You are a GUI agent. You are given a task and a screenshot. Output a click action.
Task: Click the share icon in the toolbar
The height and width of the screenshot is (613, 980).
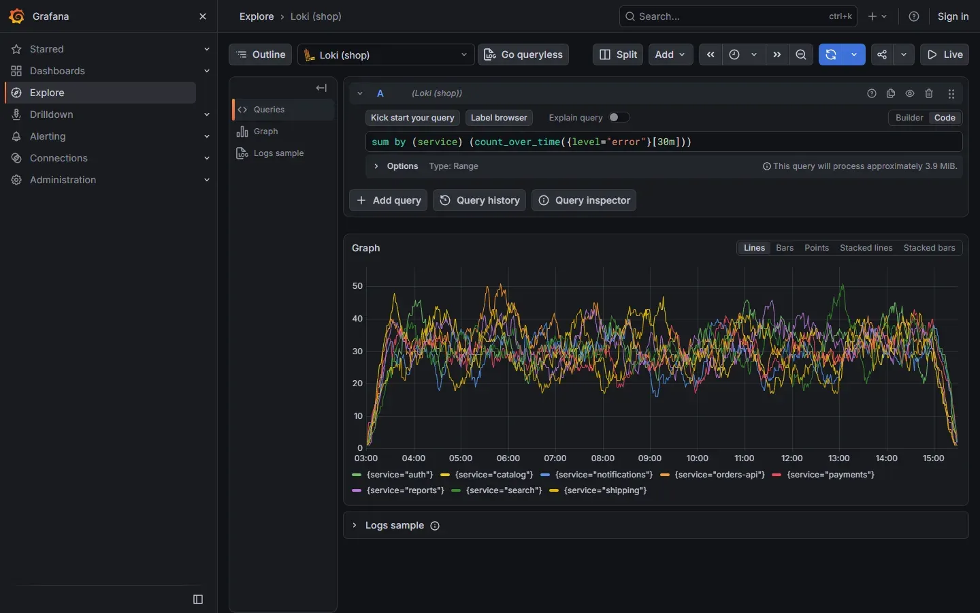(882, 54)
